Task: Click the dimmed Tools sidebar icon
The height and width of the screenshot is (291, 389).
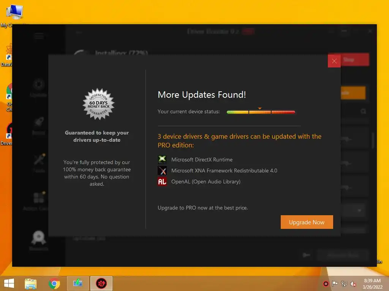Action: 39,163
